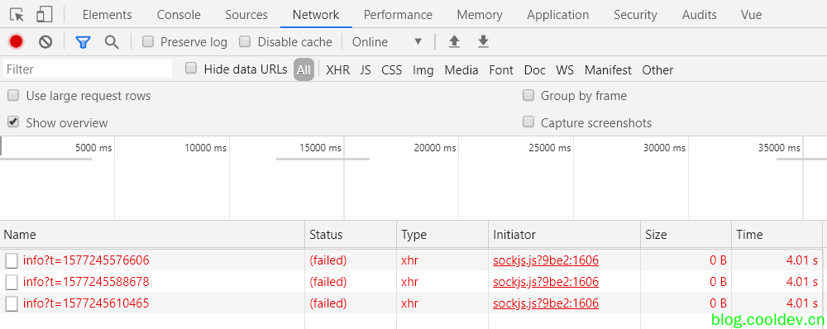Viewport: 827px width, 329px height.
Task: Open the Security tab
Action: click(635, 15)
